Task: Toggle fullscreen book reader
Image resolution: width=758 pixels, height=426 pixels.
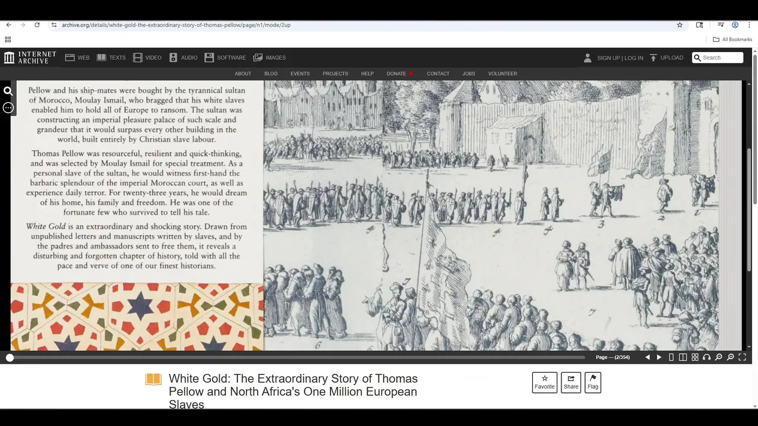Action: pos(742,357)
